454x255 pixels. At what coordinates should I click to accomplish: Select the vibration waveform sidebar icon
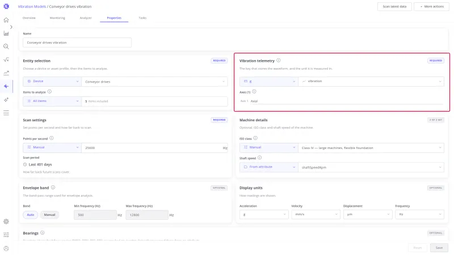pos(6,86)
